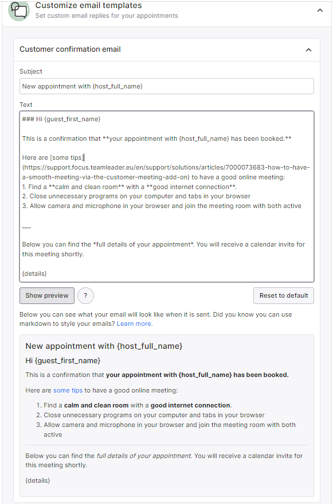Click the horizontal rule dashes line in editor
This screenshot has width=333, height=504.
coord(26,228)
